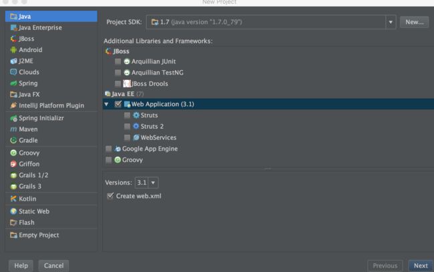The image size is (434, 272).
Task: Click the Android robot icon
Action: click(x=13, y=50)
